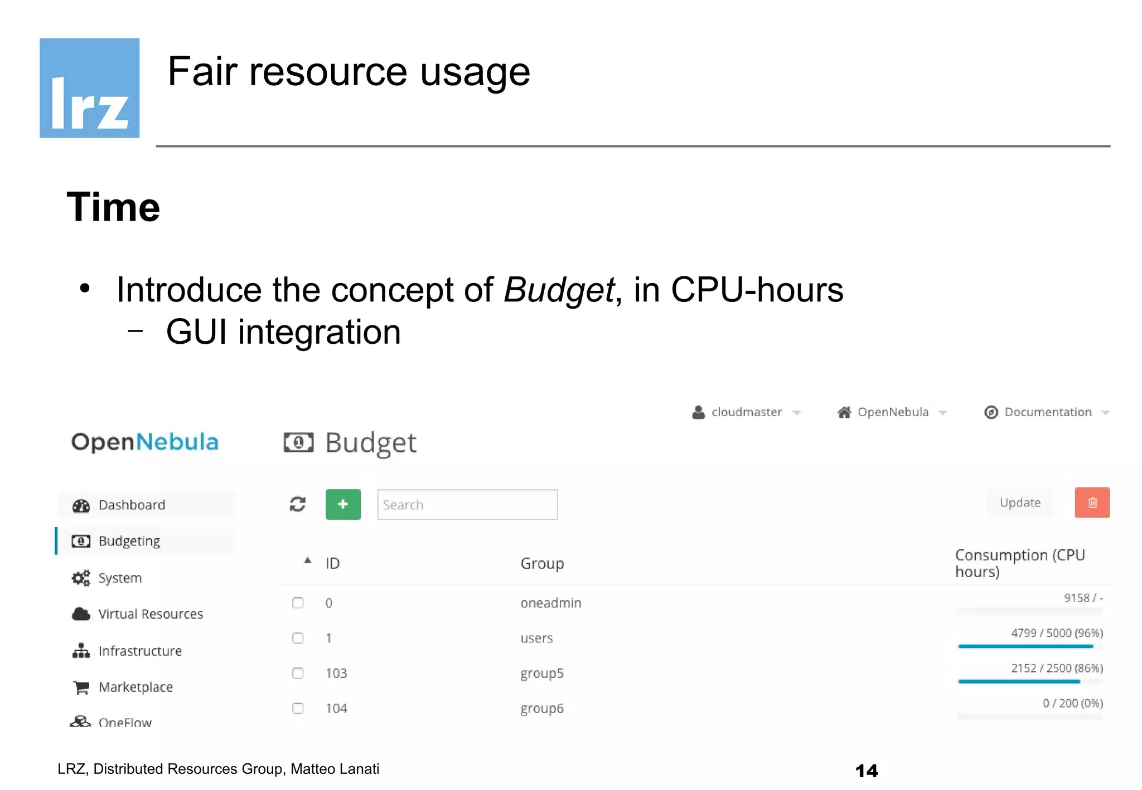Image resolution: width=1142 pixels, height=790 pixels.
Task: Click the Documentation link label
Action: (1048, 412)
